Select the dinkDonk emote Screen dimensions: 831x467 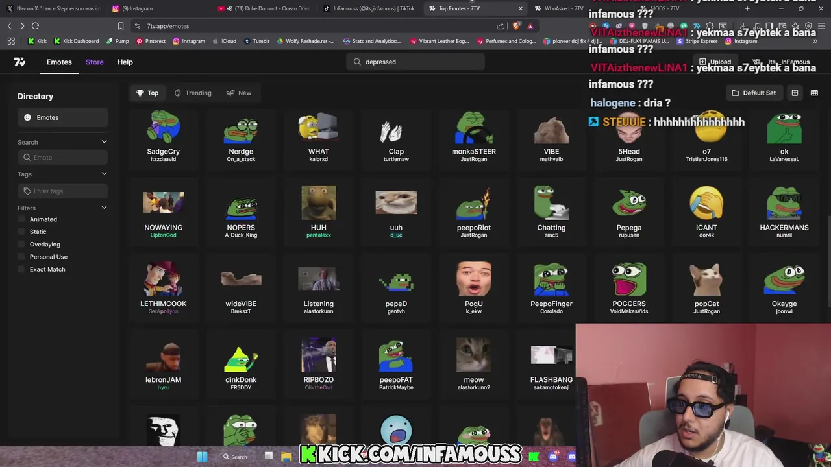(241, 365)
